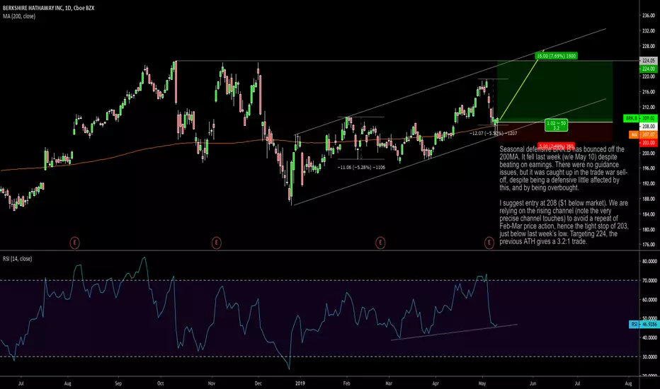Select the -11.06 (-5.28%) -1106 measurement label
This screenshot has width=660, height=389.
click(x=361, y=168)
